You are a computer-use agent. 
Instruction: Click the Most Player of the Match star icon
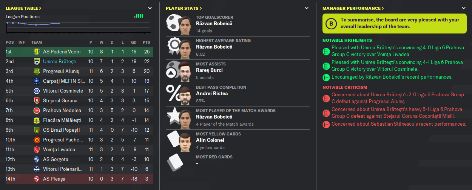[173, 117]
